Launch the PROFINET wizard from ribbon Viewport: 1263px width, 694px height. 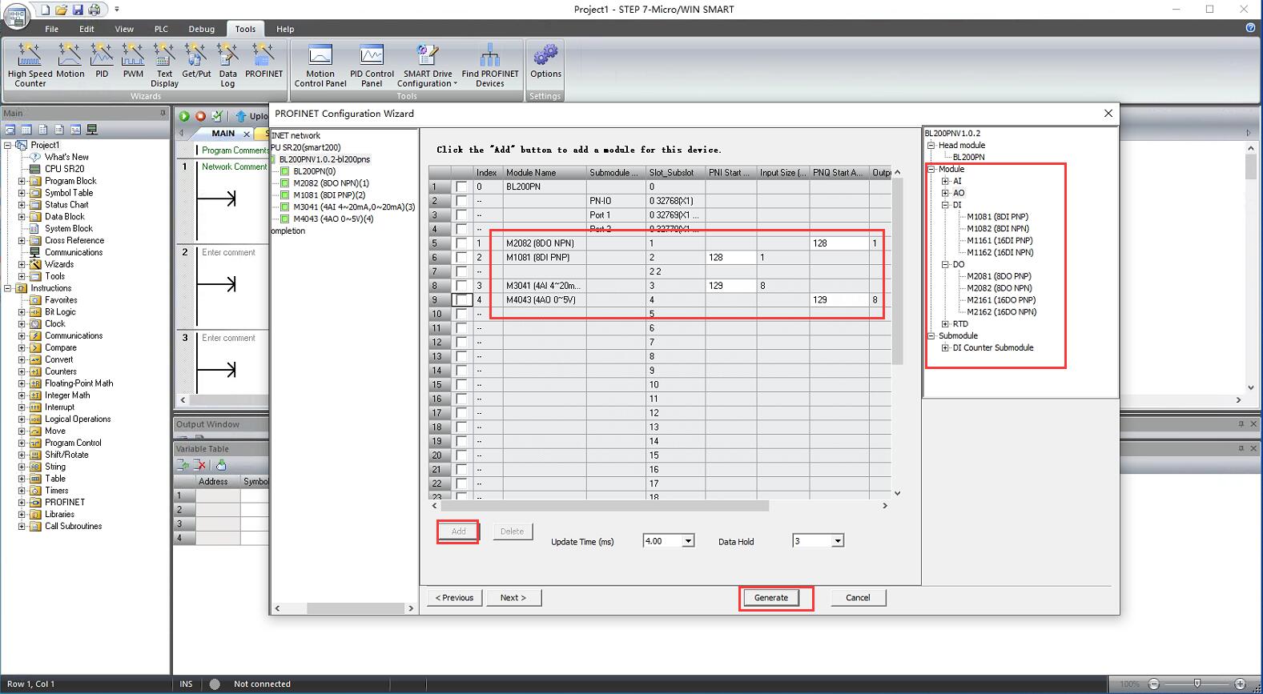point(263,61)
